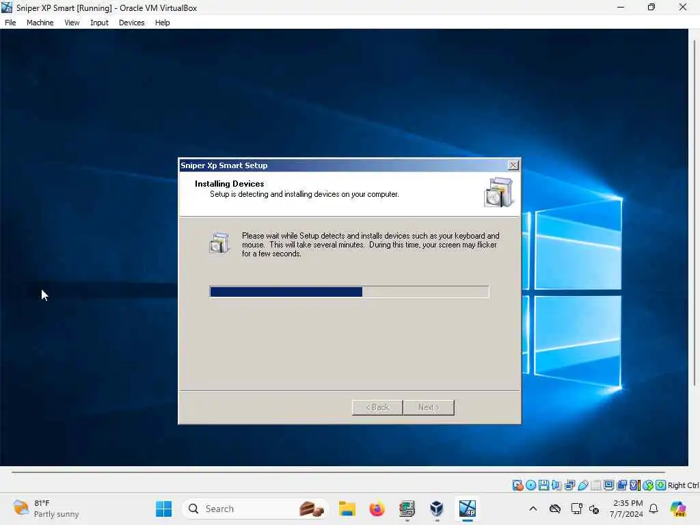Click the Sniper XP VM taskbar icon
700x525 pixels.
pos(468,509)
